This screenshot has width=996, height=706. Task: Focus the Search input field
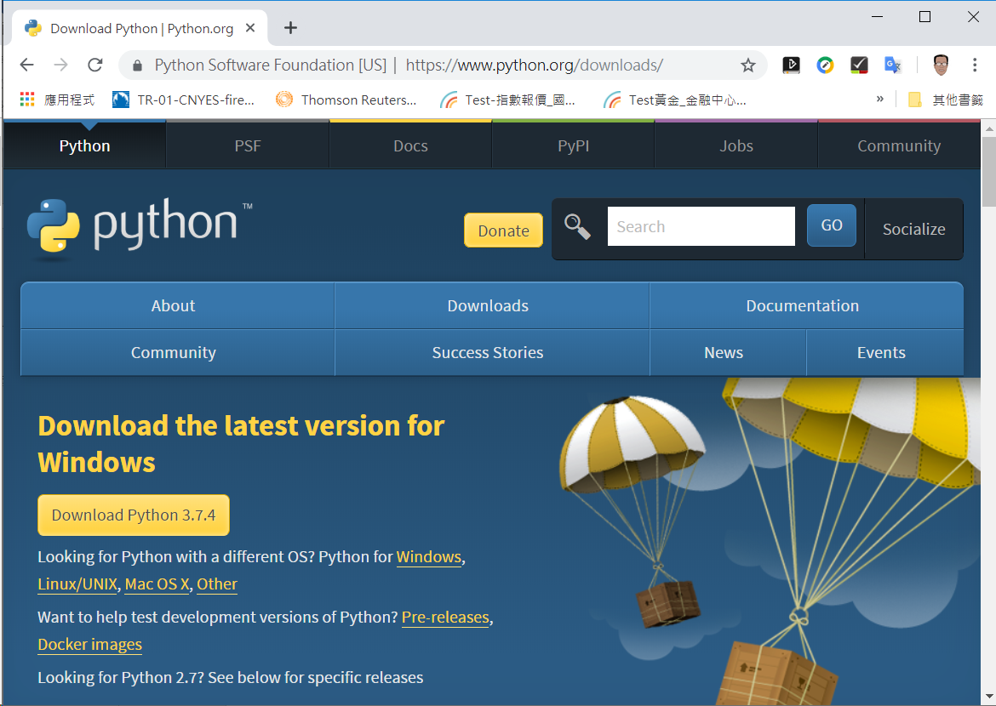[701, 226]
